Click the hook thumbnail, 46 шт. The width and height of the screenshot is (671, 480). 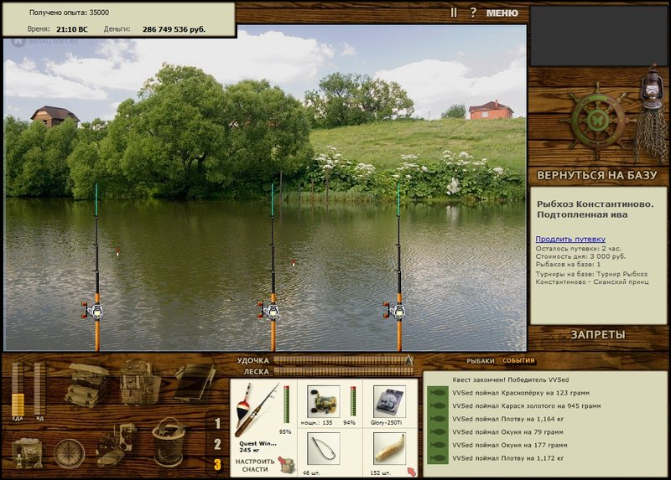(324, 448)
